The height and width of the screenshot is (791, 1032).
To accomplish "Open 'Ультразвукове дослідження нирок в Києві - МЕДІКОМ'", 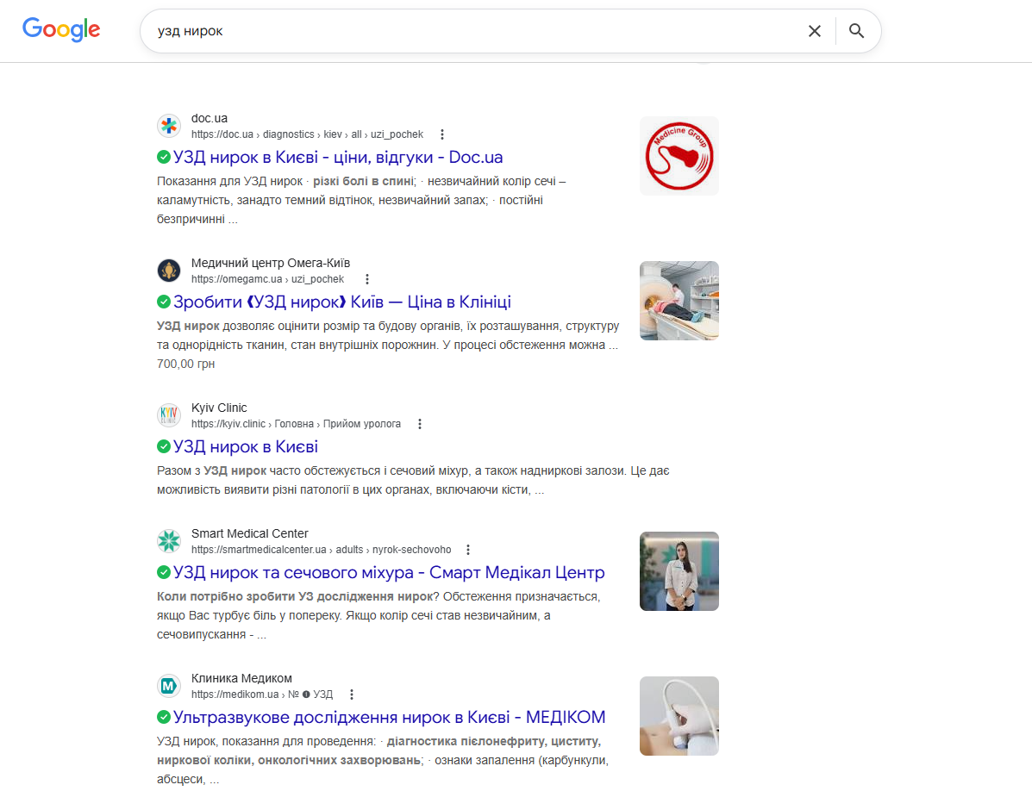I will point(389,717).
